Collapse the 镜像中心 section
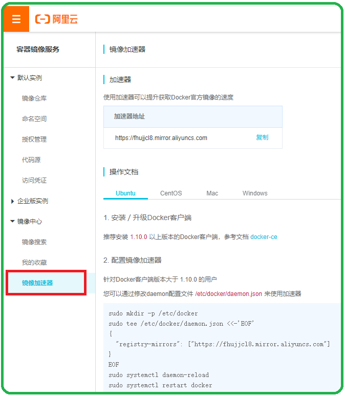 click(12, 221)
